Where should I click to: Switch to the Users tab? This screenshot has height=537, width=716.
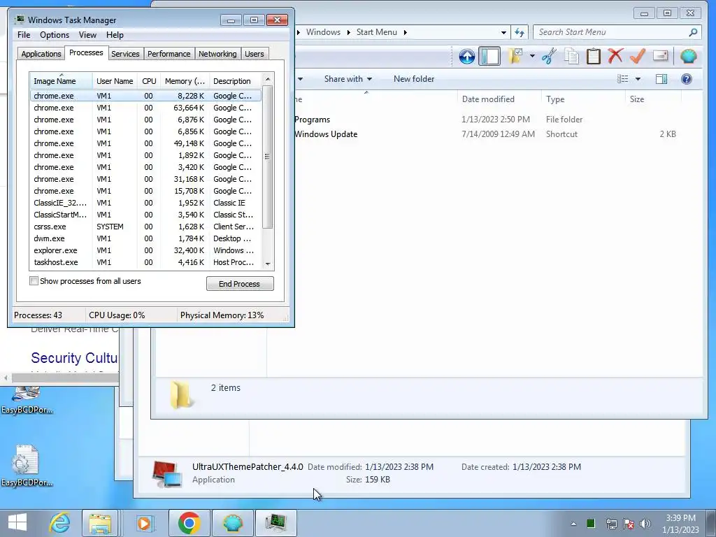point(254,54)
